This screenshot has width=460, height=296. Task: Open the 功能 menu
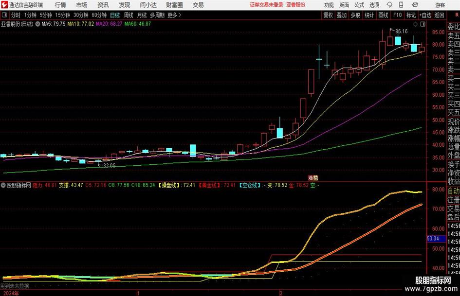point(329,5)
